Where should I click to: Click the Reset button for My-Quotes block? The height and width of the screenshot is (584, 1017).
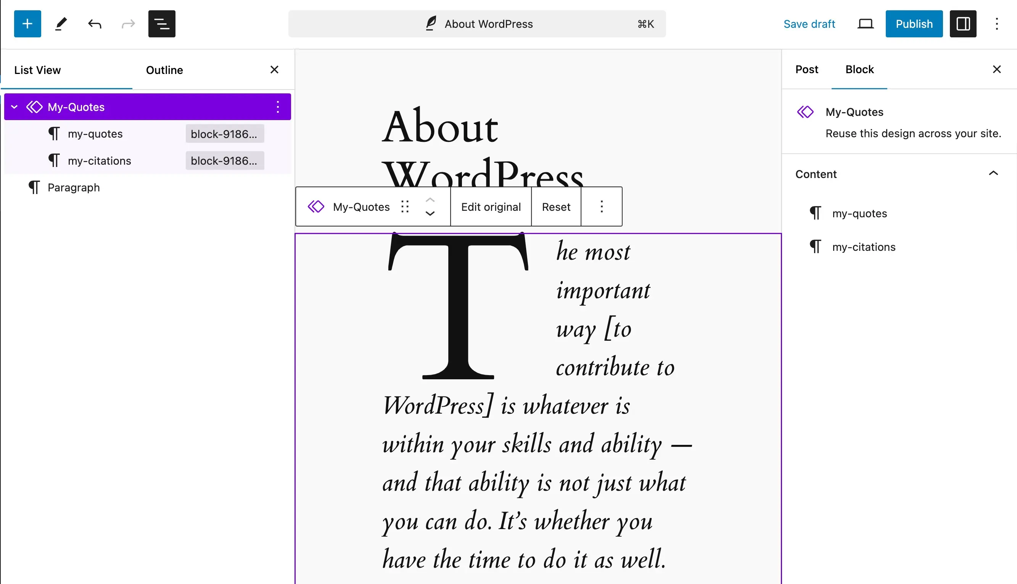tap(556, 207)
